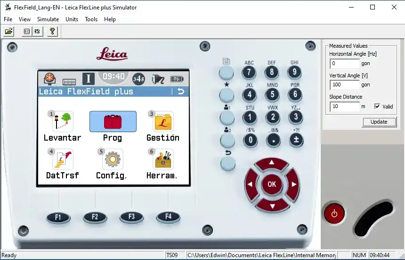Click keypad key 6 PQR
Image resolution: width=405 pixels, height=260 pixels.
coord(295,94)
